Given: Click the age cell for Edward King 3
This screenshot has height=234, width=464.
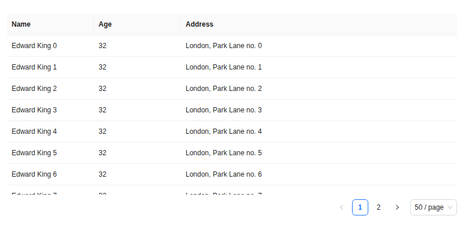Looking at the screenshot, I should click(x=103, y=110).
